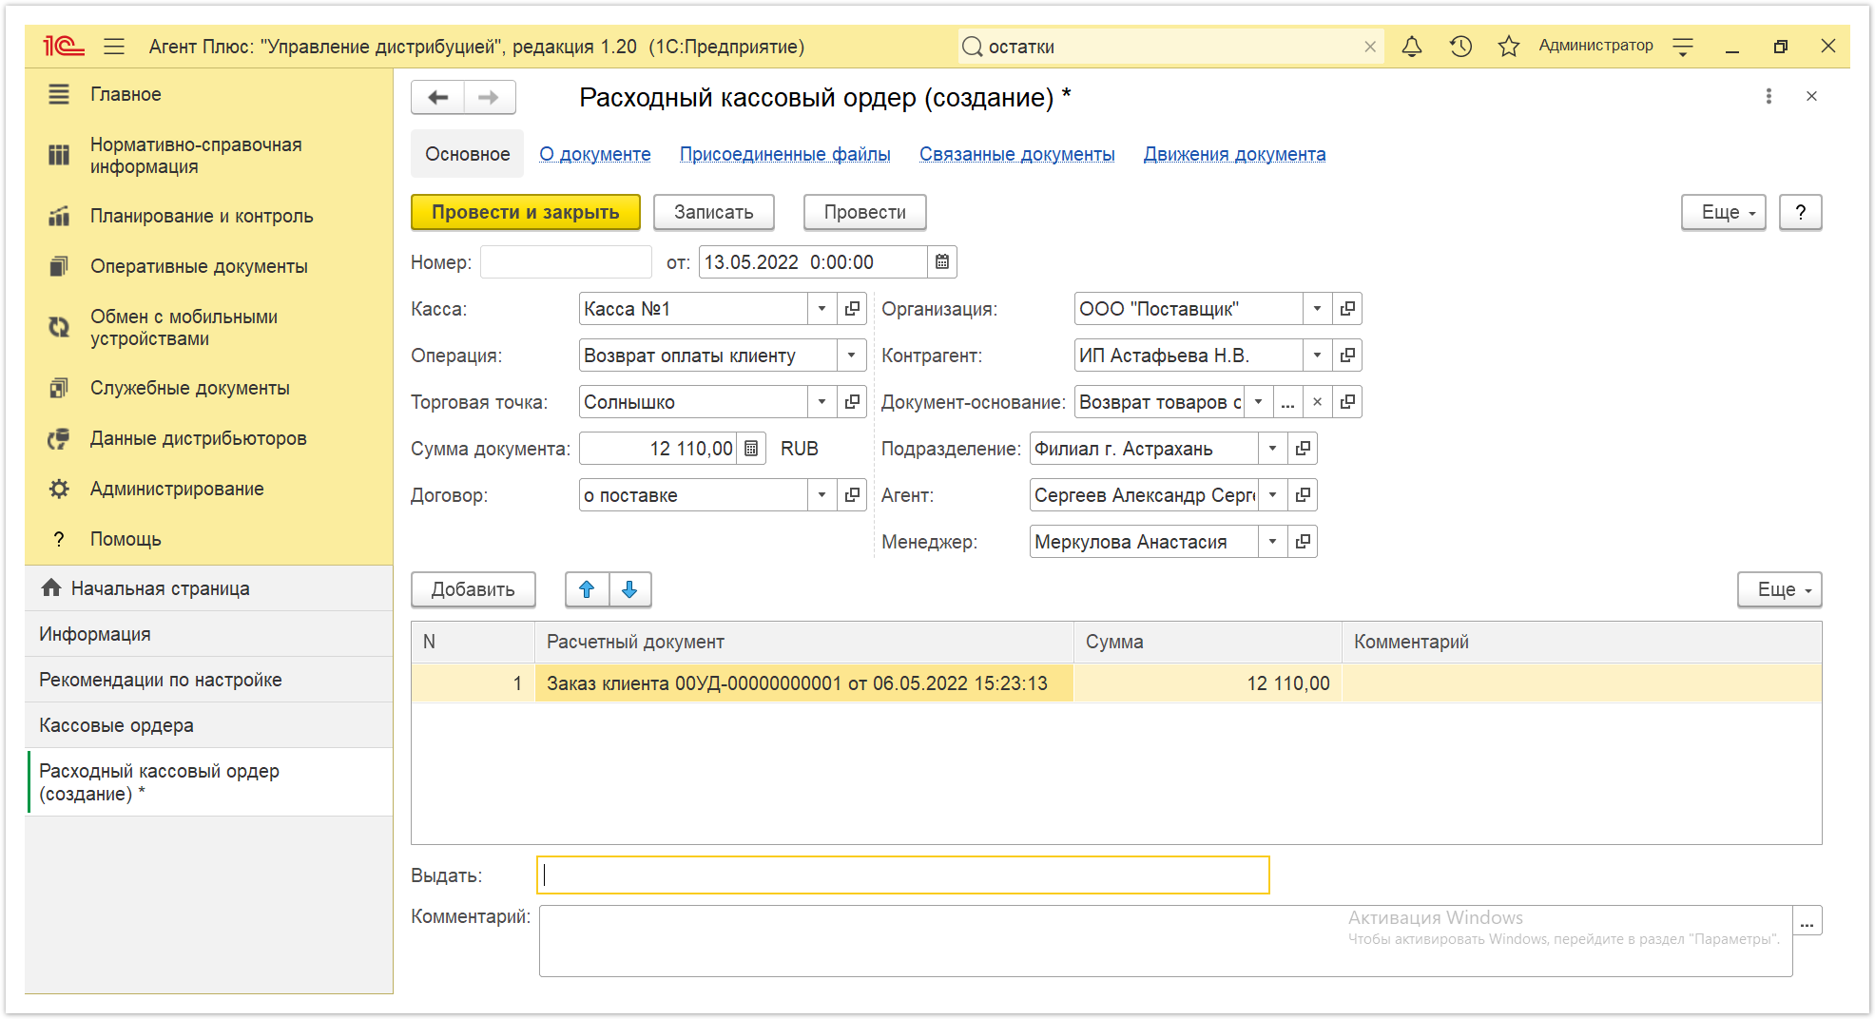Open the calculator for Сумма документа
This screenshot has width=1875, height=1019.
click(x=751, y=449)
